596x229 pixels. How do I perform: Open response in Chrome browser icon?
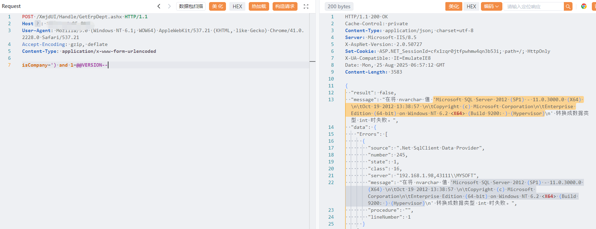[584, 7]
